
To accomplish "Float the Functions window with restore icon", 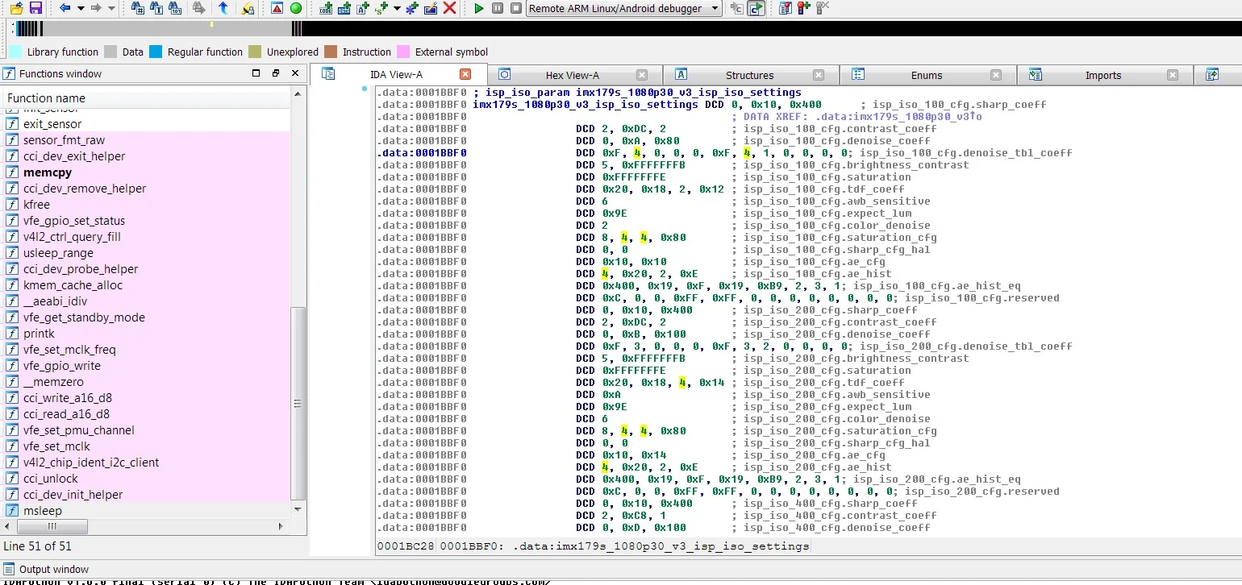I will [275, 73].
